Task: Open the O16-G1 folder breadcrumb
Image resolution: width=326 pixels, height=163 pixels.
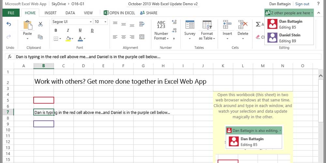Action: pos(78,4)
